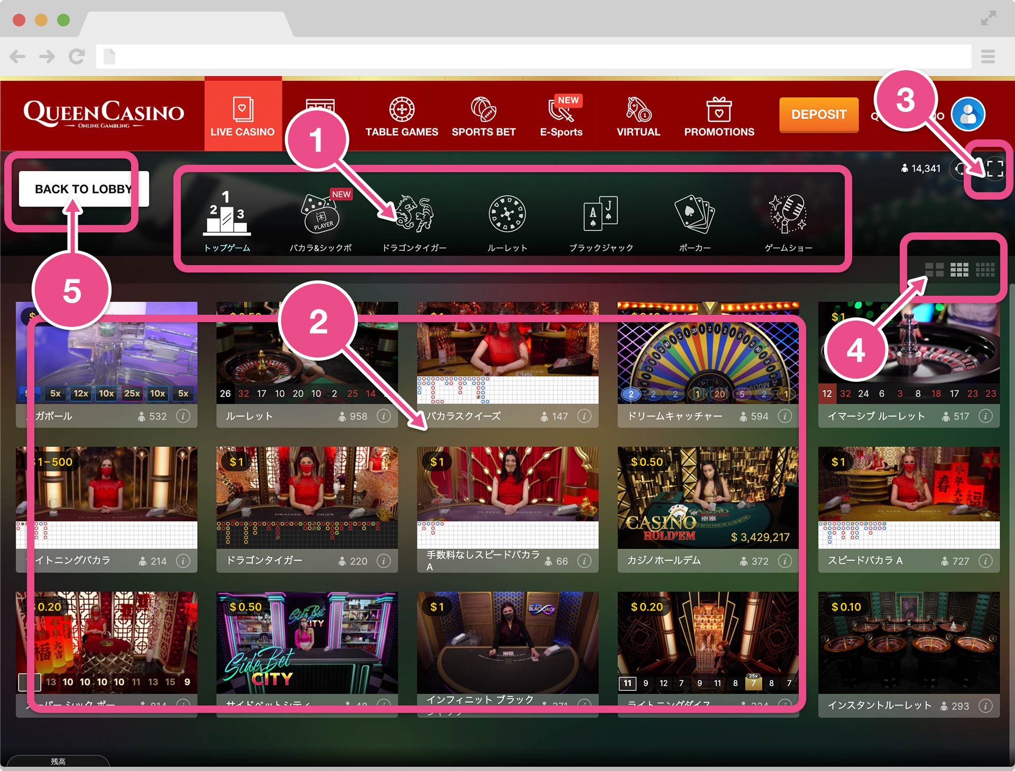Open the メガボール game thumbnail
This screenshot has height=771, width=1015.
click(x=106, y=353)
